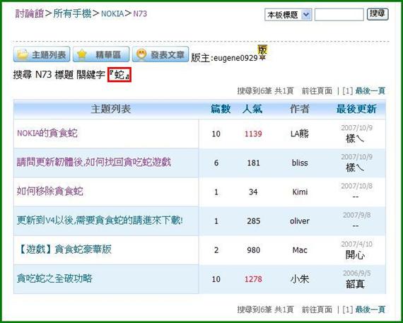Open thread 貪吃蛇之全破功略
The image size is (403, 323).
coord(54,278)
